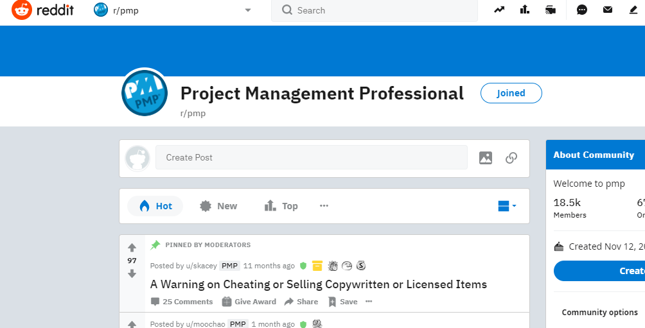Screen dimensions: 645x328
Task: Click the cake icon by Created date
Action: (559, 246)
